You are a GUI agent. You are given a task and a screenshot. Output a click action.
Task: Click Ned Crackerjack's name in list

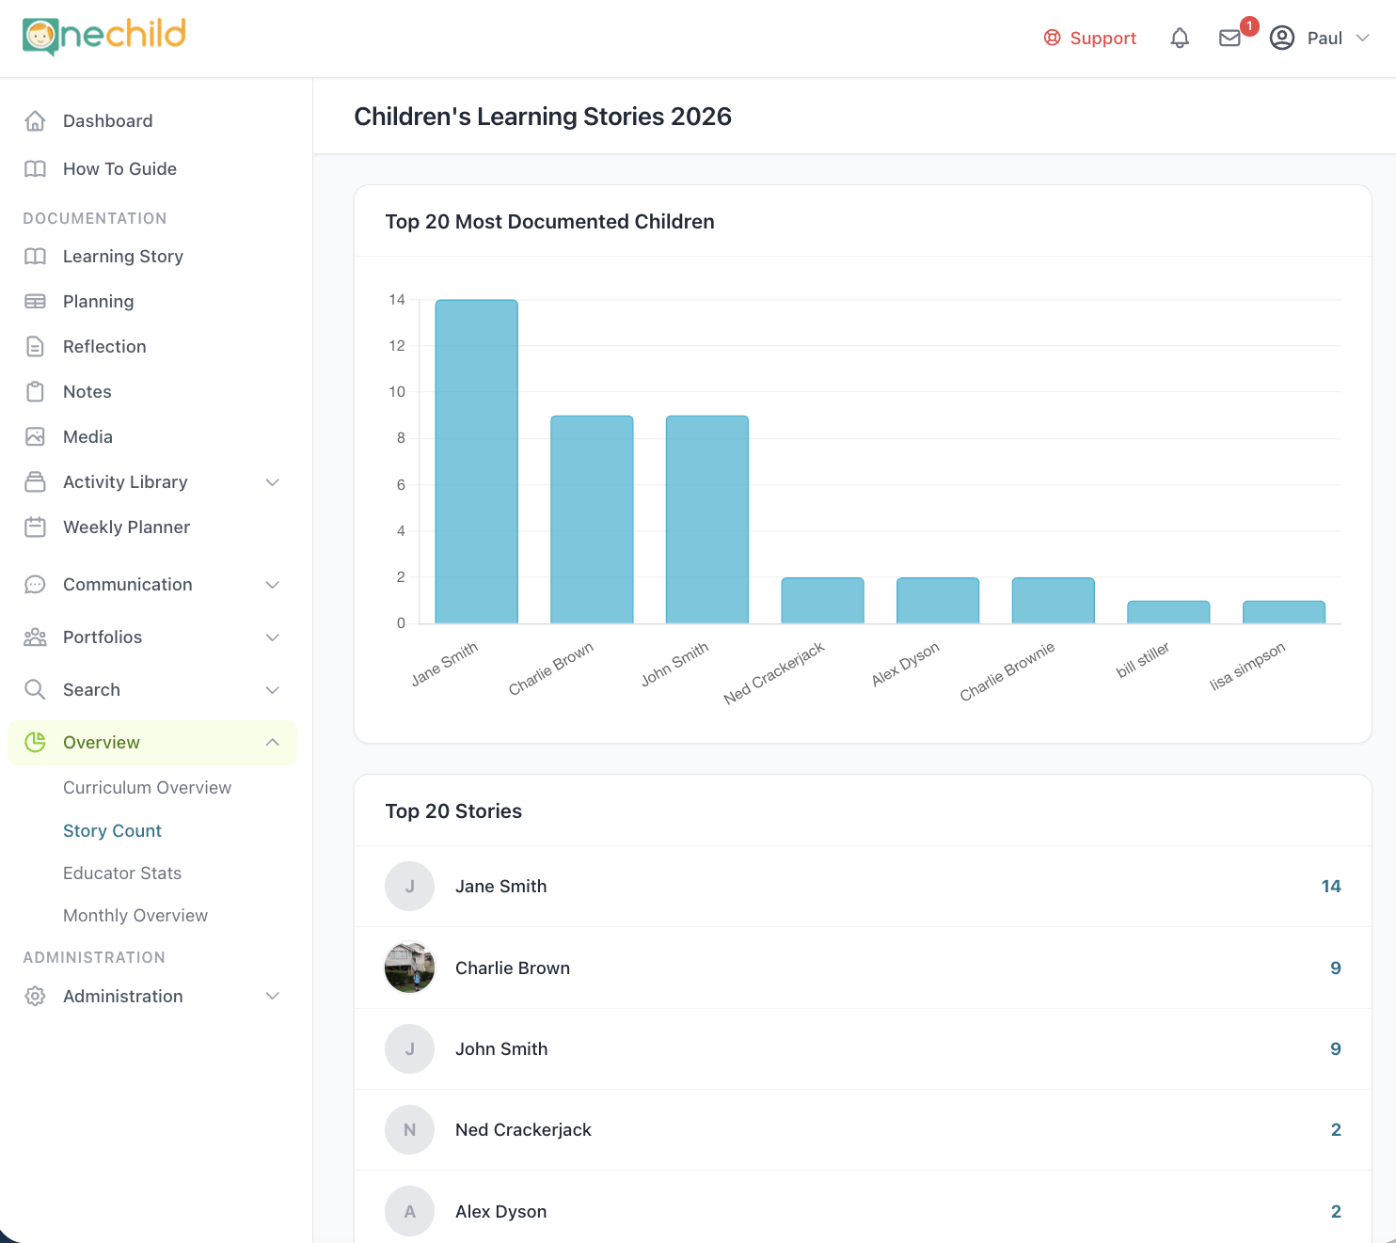click(523, 1130)
